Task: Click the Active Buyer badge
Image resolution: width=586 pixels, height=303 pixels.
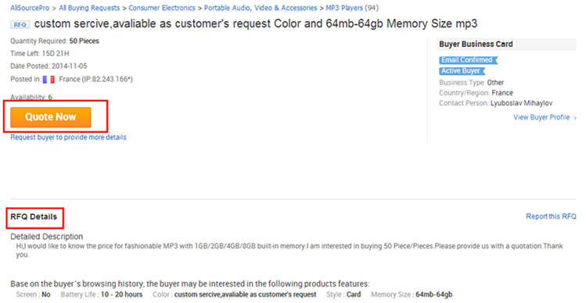Action: (x=462, y=71)
